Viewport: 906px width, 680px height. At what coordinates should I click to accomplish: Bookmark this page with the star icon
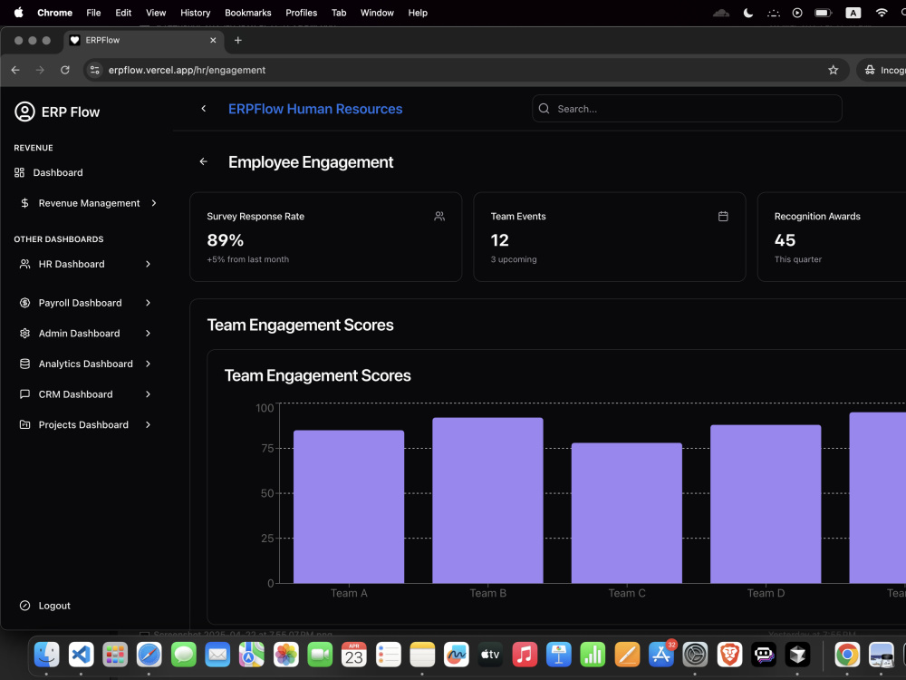click(833, 70)
